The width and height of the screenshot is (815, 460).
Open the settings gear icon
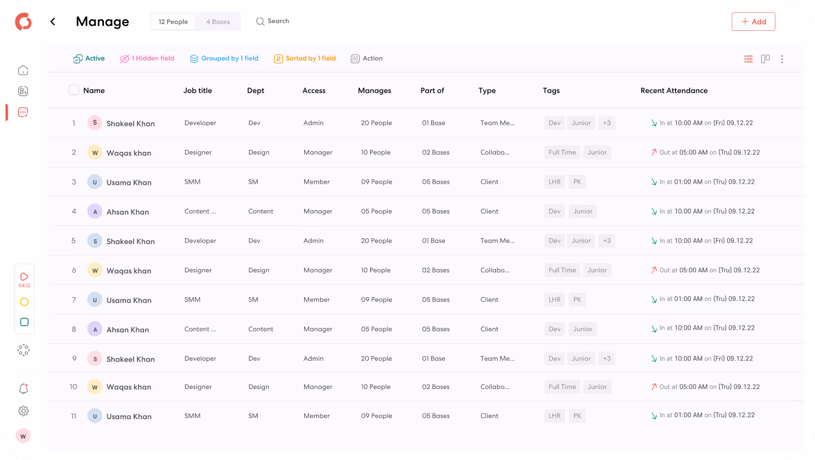[23, 411]
